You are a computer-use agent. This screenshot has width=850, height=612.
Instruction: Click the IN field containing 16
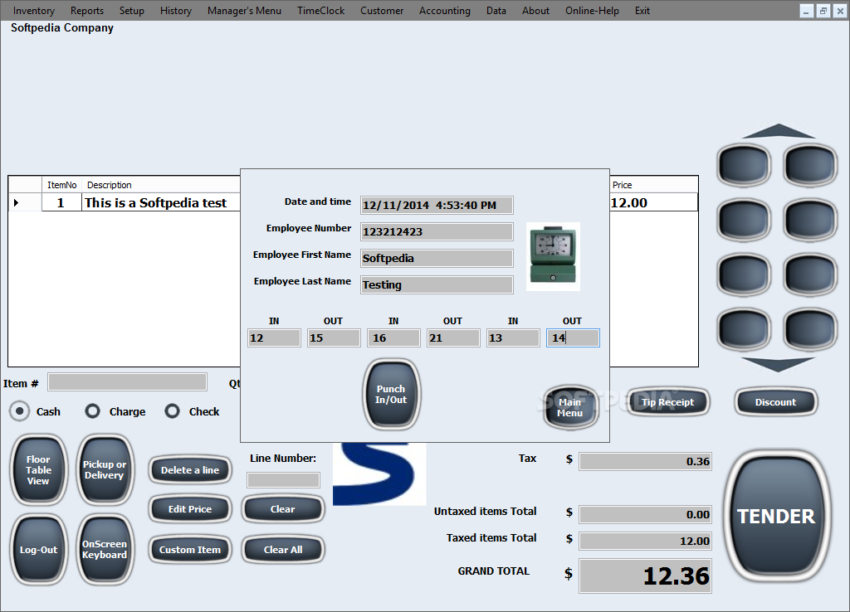click(x=393, y=338)
